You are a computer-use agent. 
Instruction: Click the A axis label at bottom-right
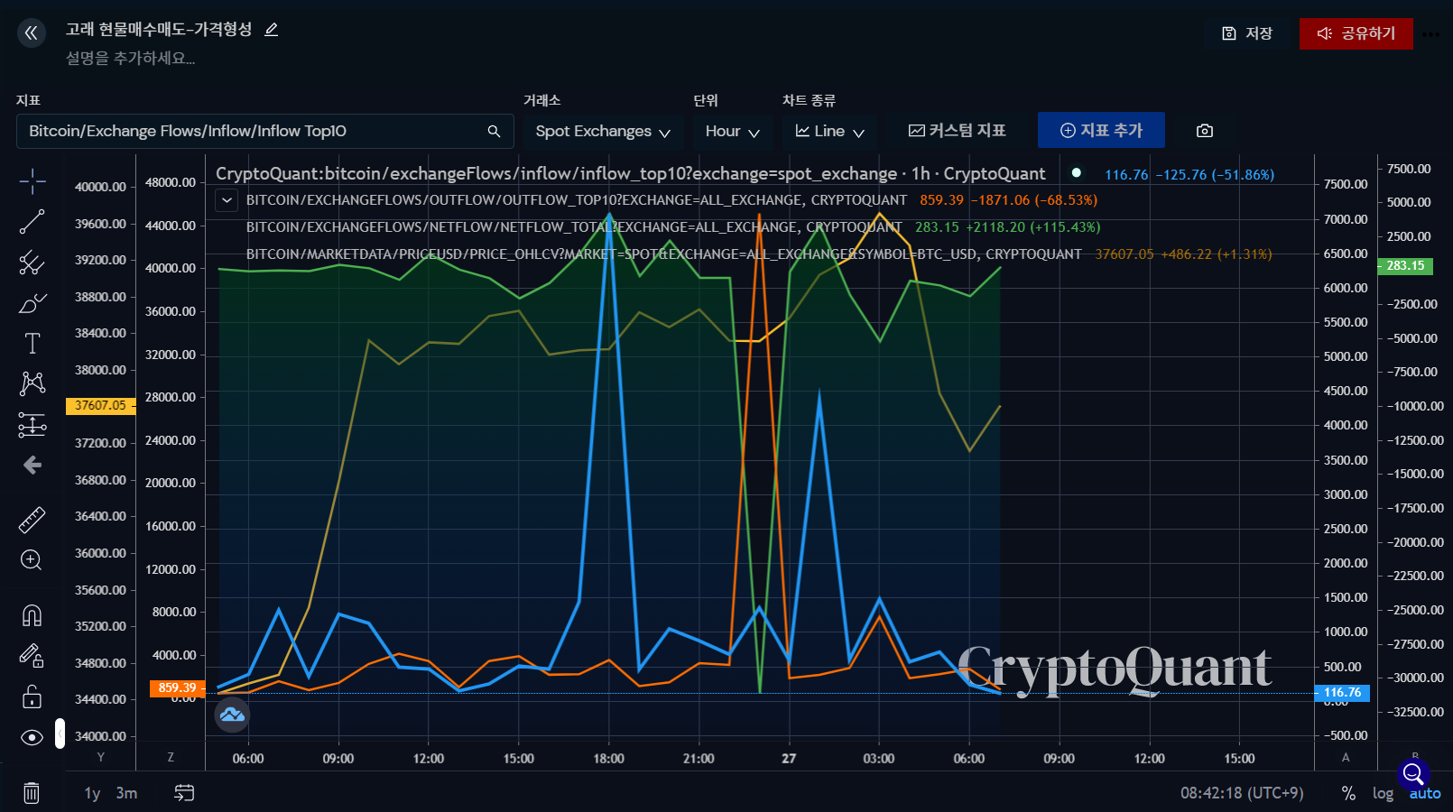pos(1346,757)
